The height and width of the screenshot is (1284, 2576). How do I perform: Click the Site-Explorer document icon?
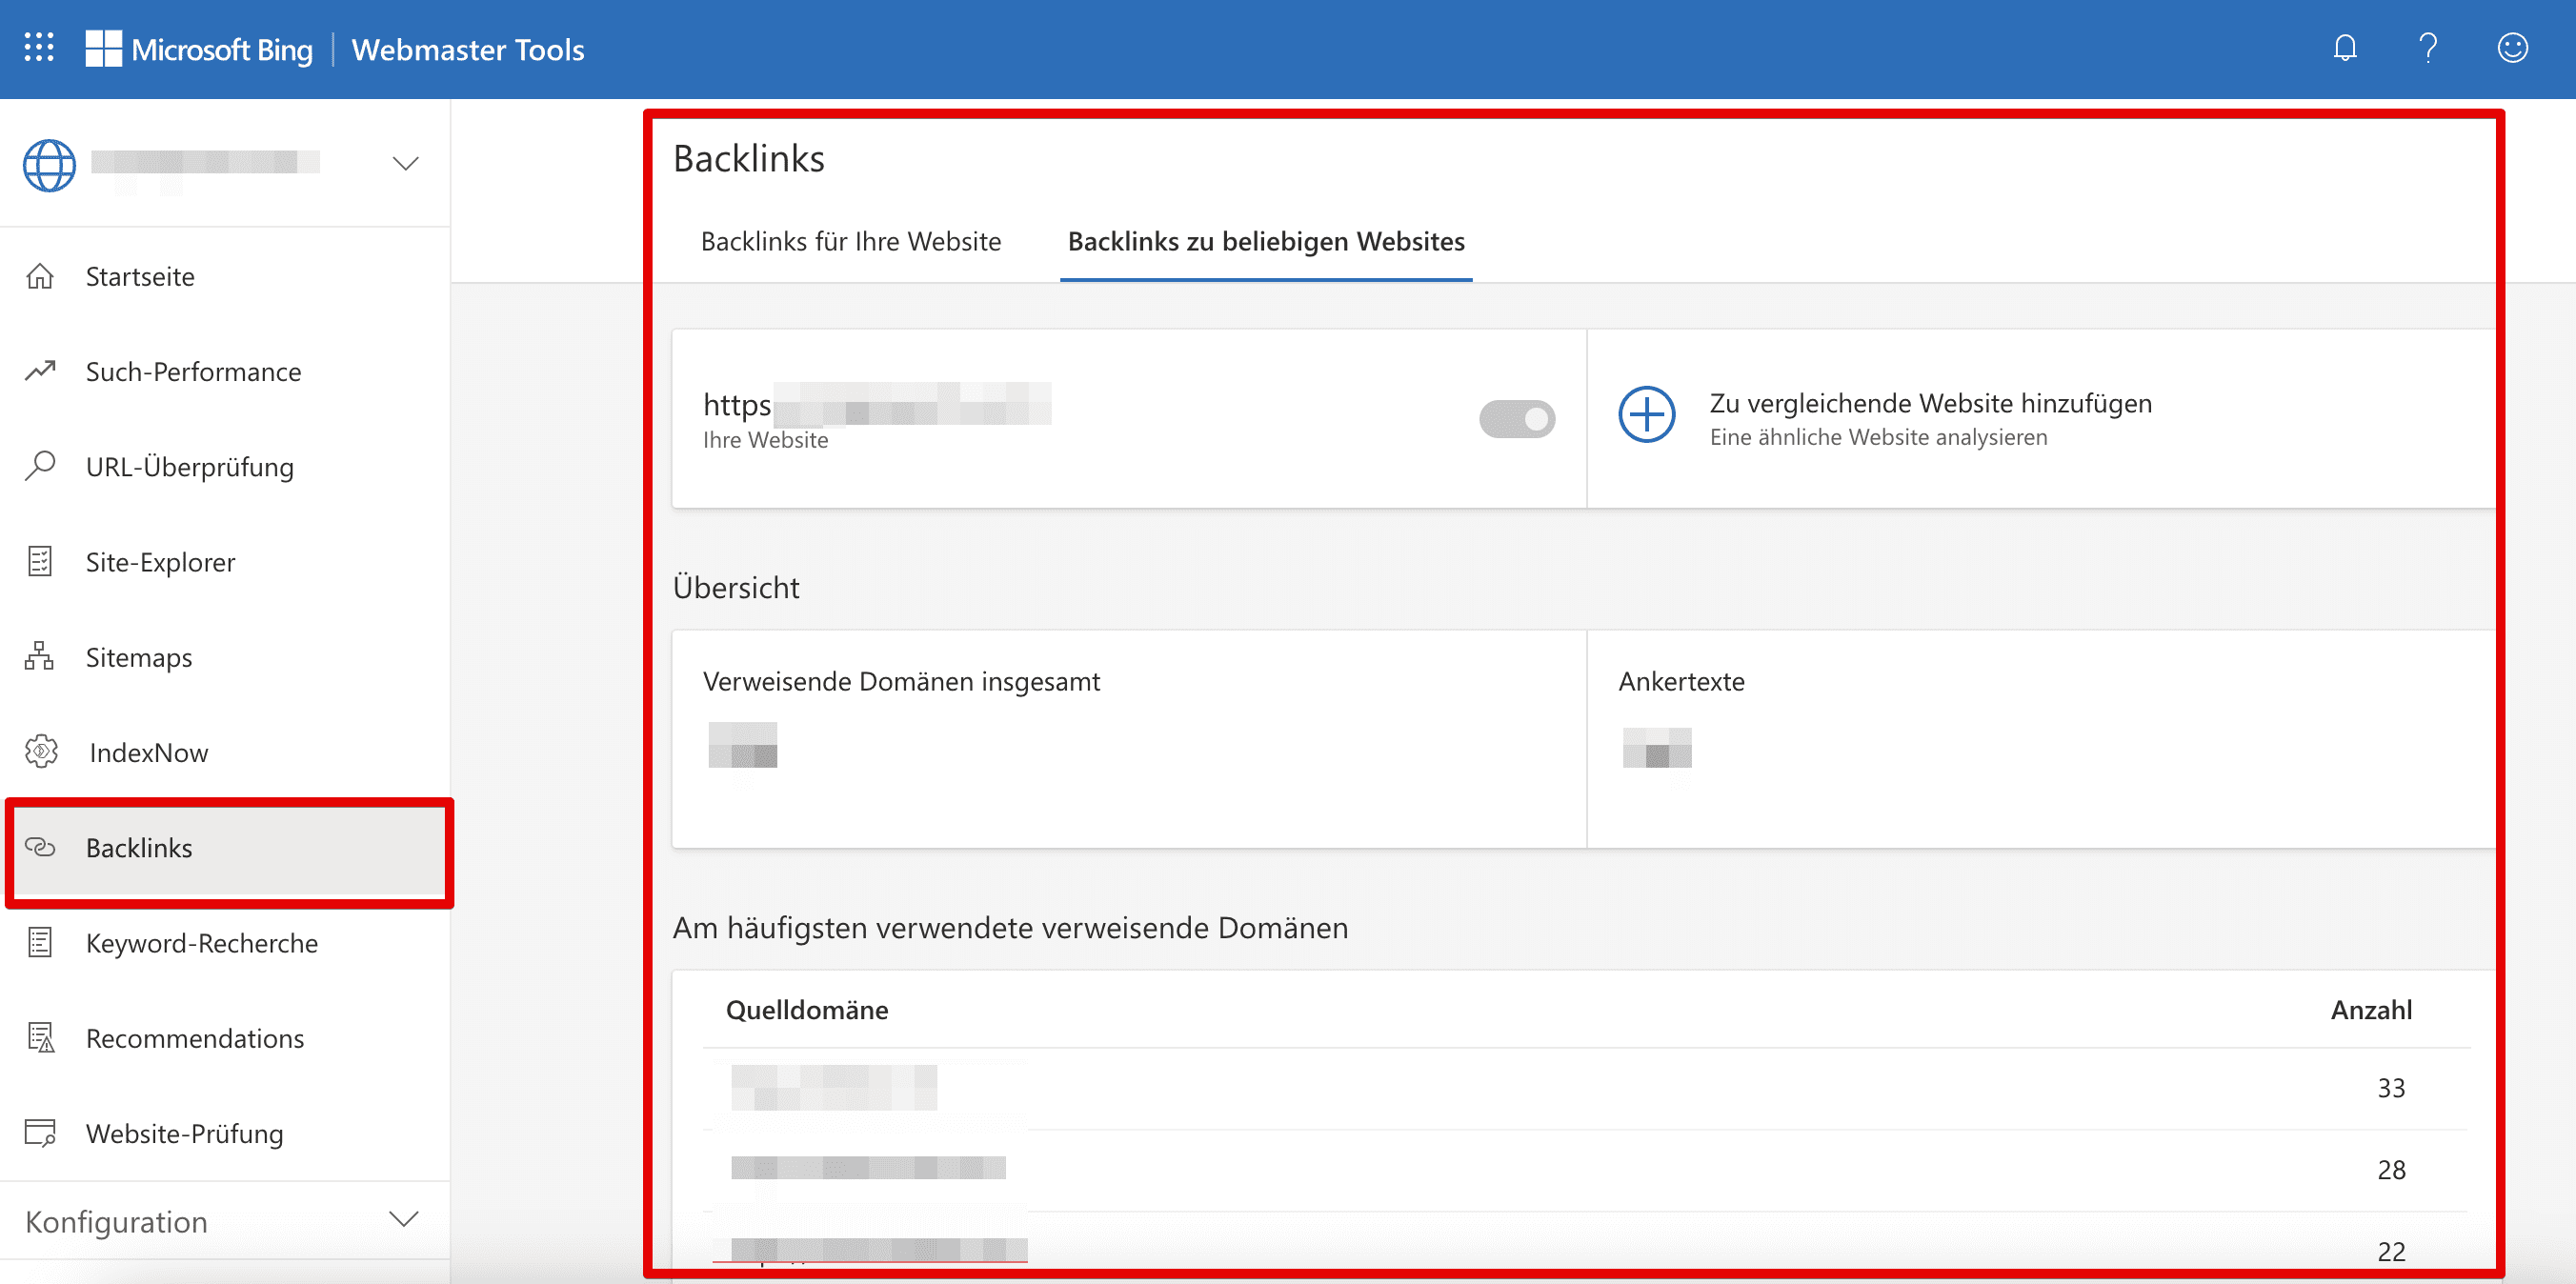point(40,561)
